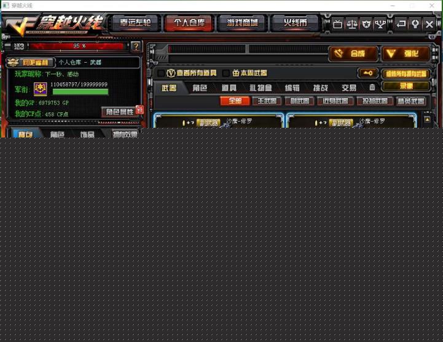The width and height of the screenshot is (443, 342).
Task: Switch to the 饰品 tab
Action: pos(87,134)
